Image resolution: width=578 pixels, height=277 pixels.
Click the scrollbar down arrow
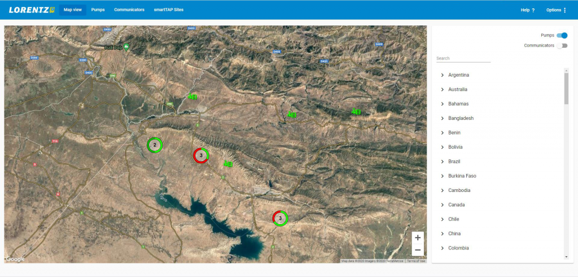pos(566,257)
